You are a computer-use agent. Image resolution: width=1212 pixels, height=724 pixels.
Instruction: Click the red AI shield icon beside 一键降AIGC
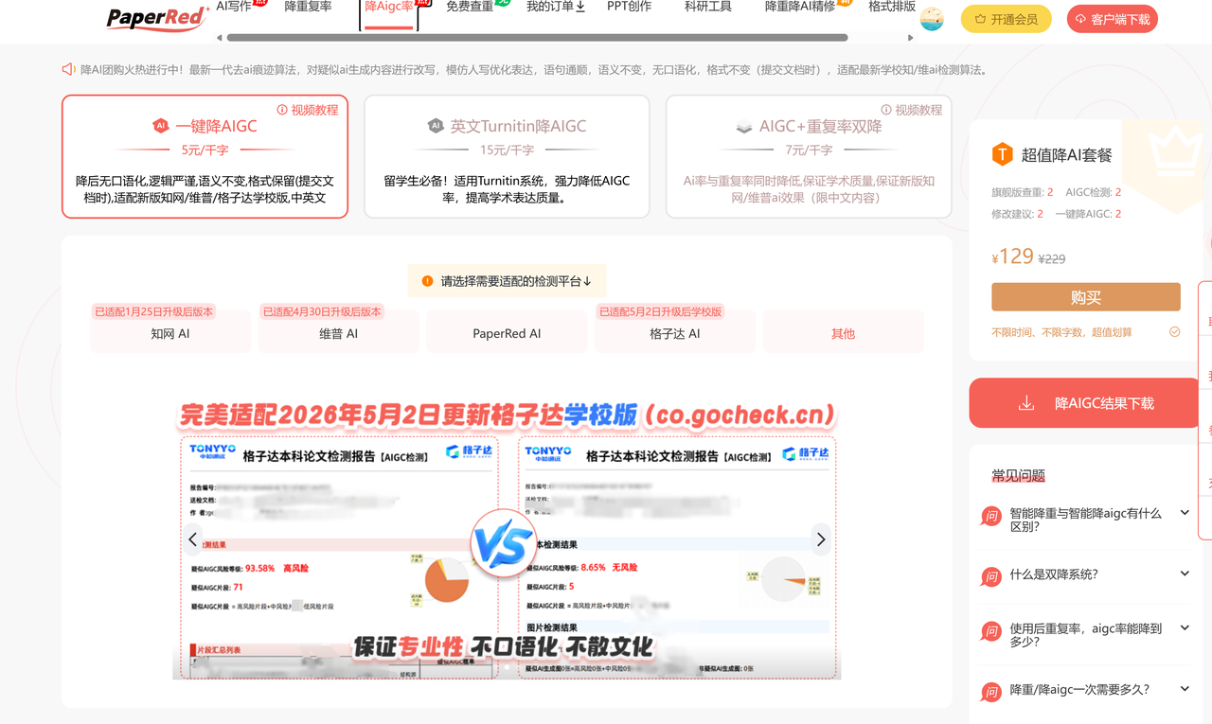coord(161,126)
